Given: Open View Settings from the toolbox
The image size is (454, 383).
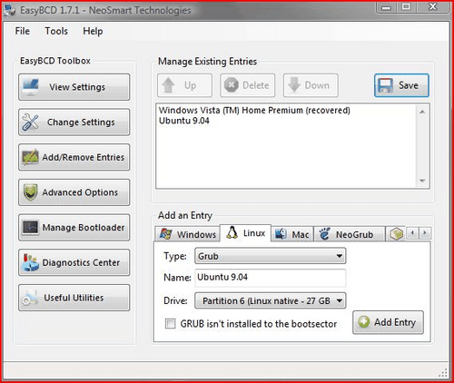Looking at the screenshot, I should tap(74, 87).
